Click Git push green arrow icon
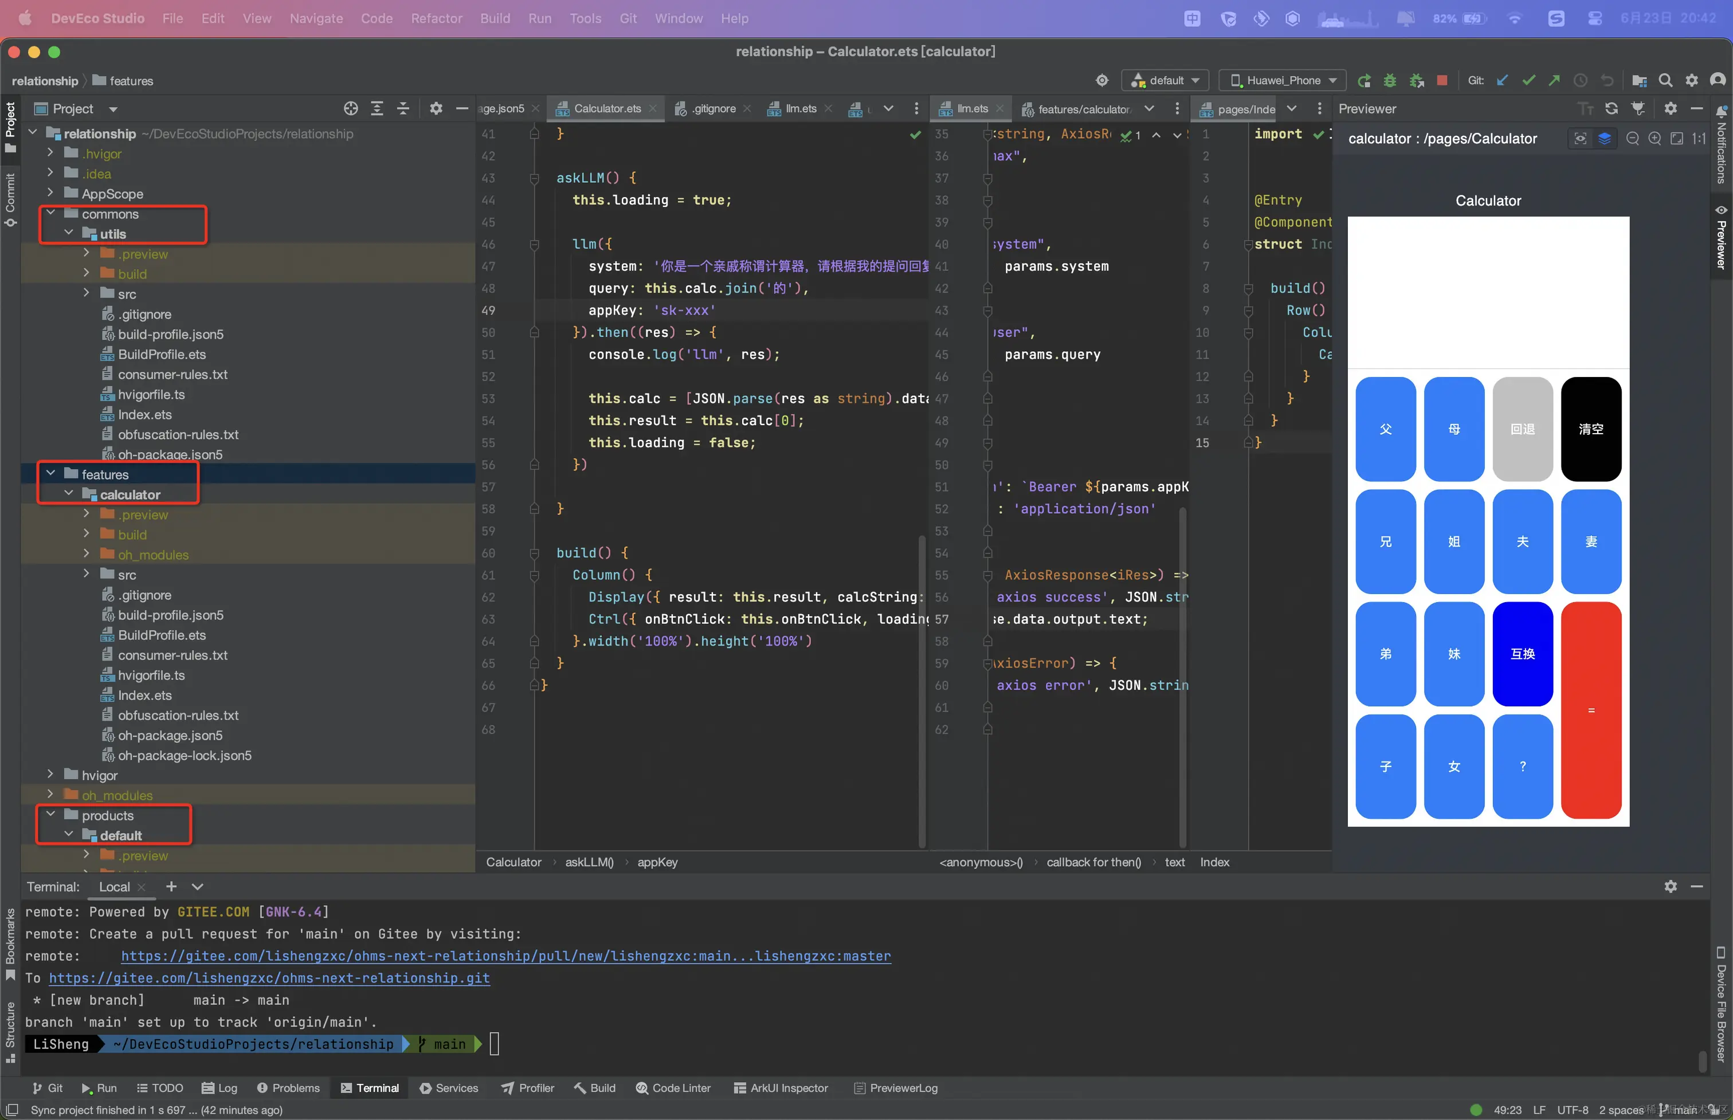 (1554, 80)
